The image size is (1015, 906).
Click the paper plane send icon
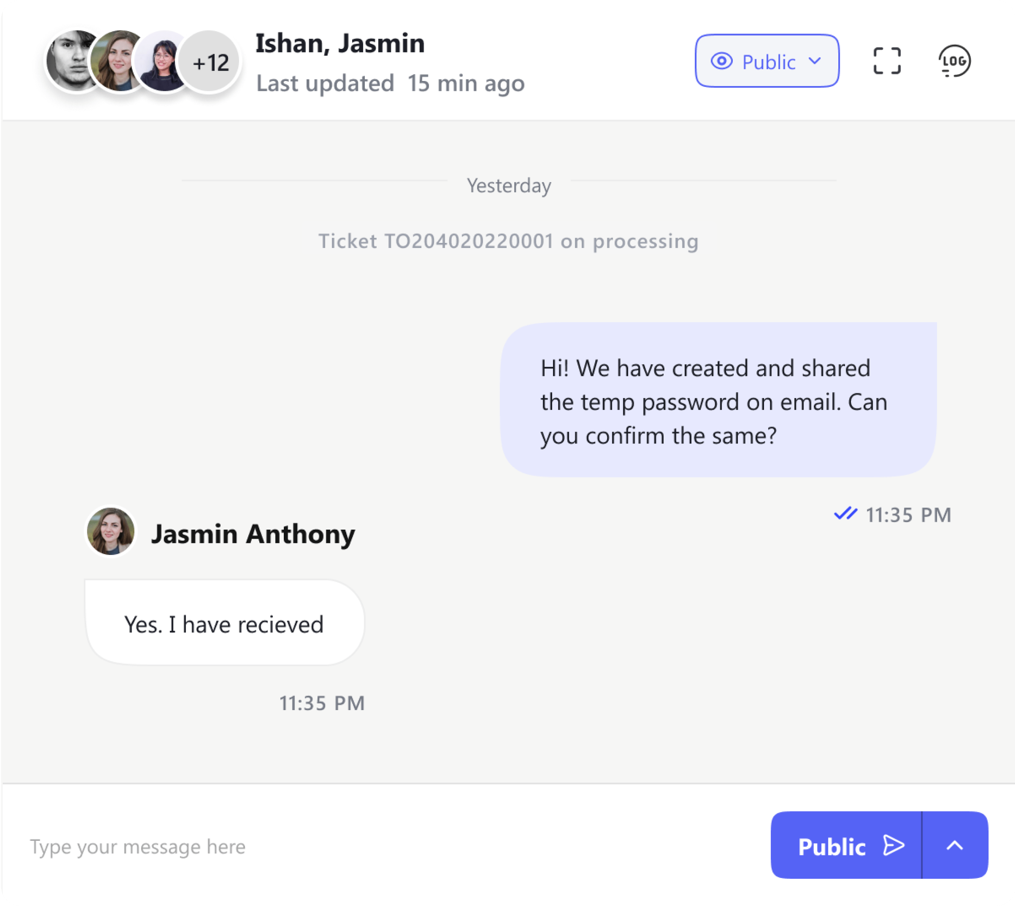(x=893, y=845)
